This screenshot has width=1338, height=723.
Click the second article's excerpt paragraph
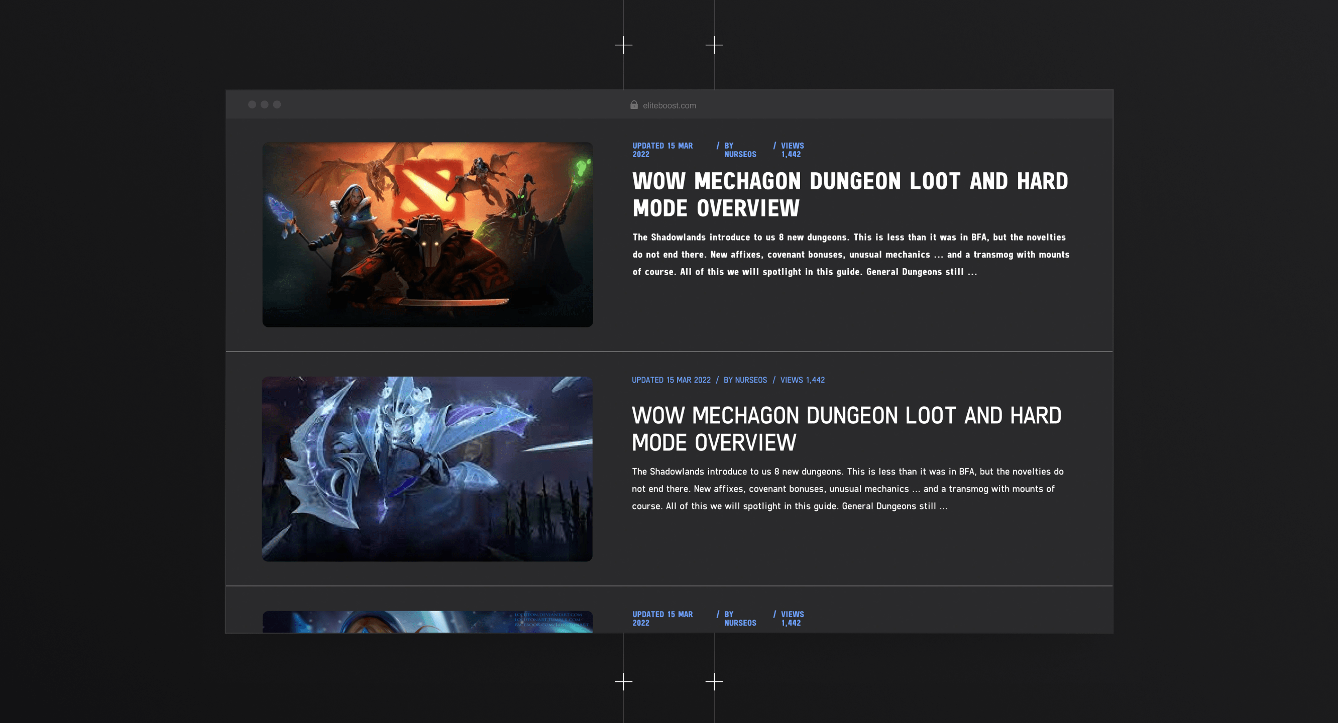coord(847,489)
